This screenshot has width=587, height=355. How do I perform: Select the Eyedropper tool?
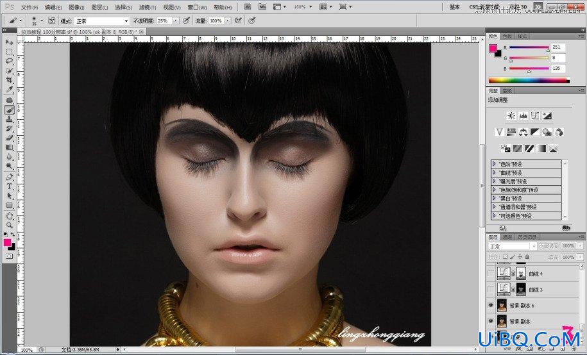[x=10, y=90]
